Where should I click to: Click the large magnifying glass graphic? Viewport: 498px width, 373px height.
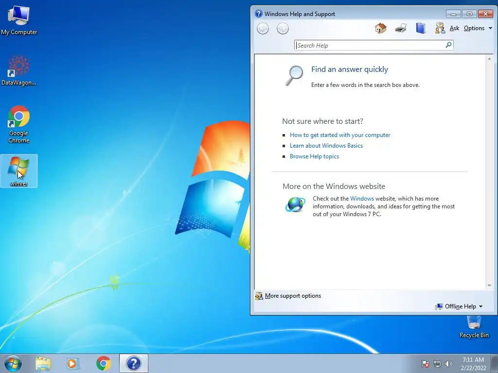(x=294, y=75)
